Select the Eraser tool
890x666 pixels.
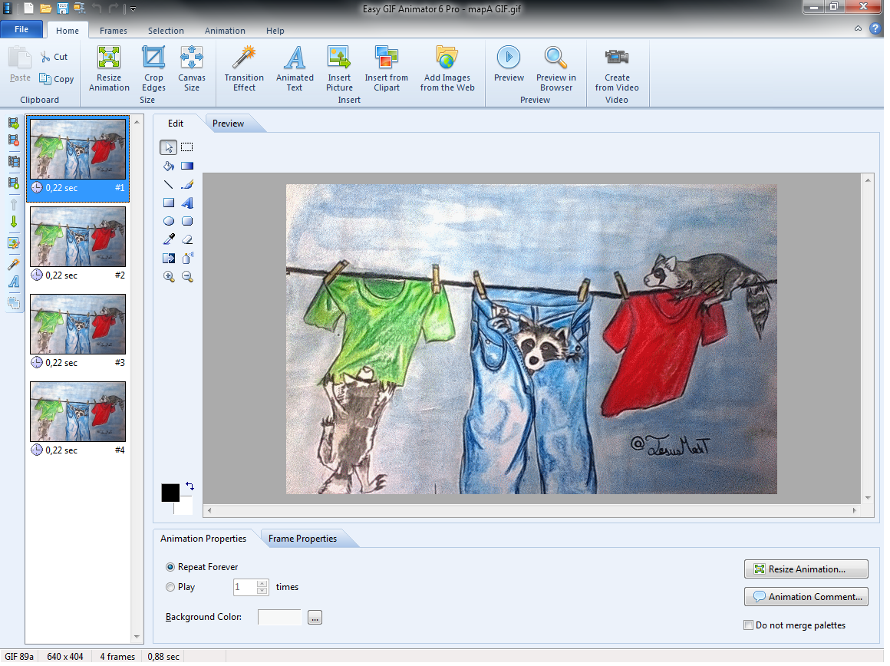click(186, 239)
